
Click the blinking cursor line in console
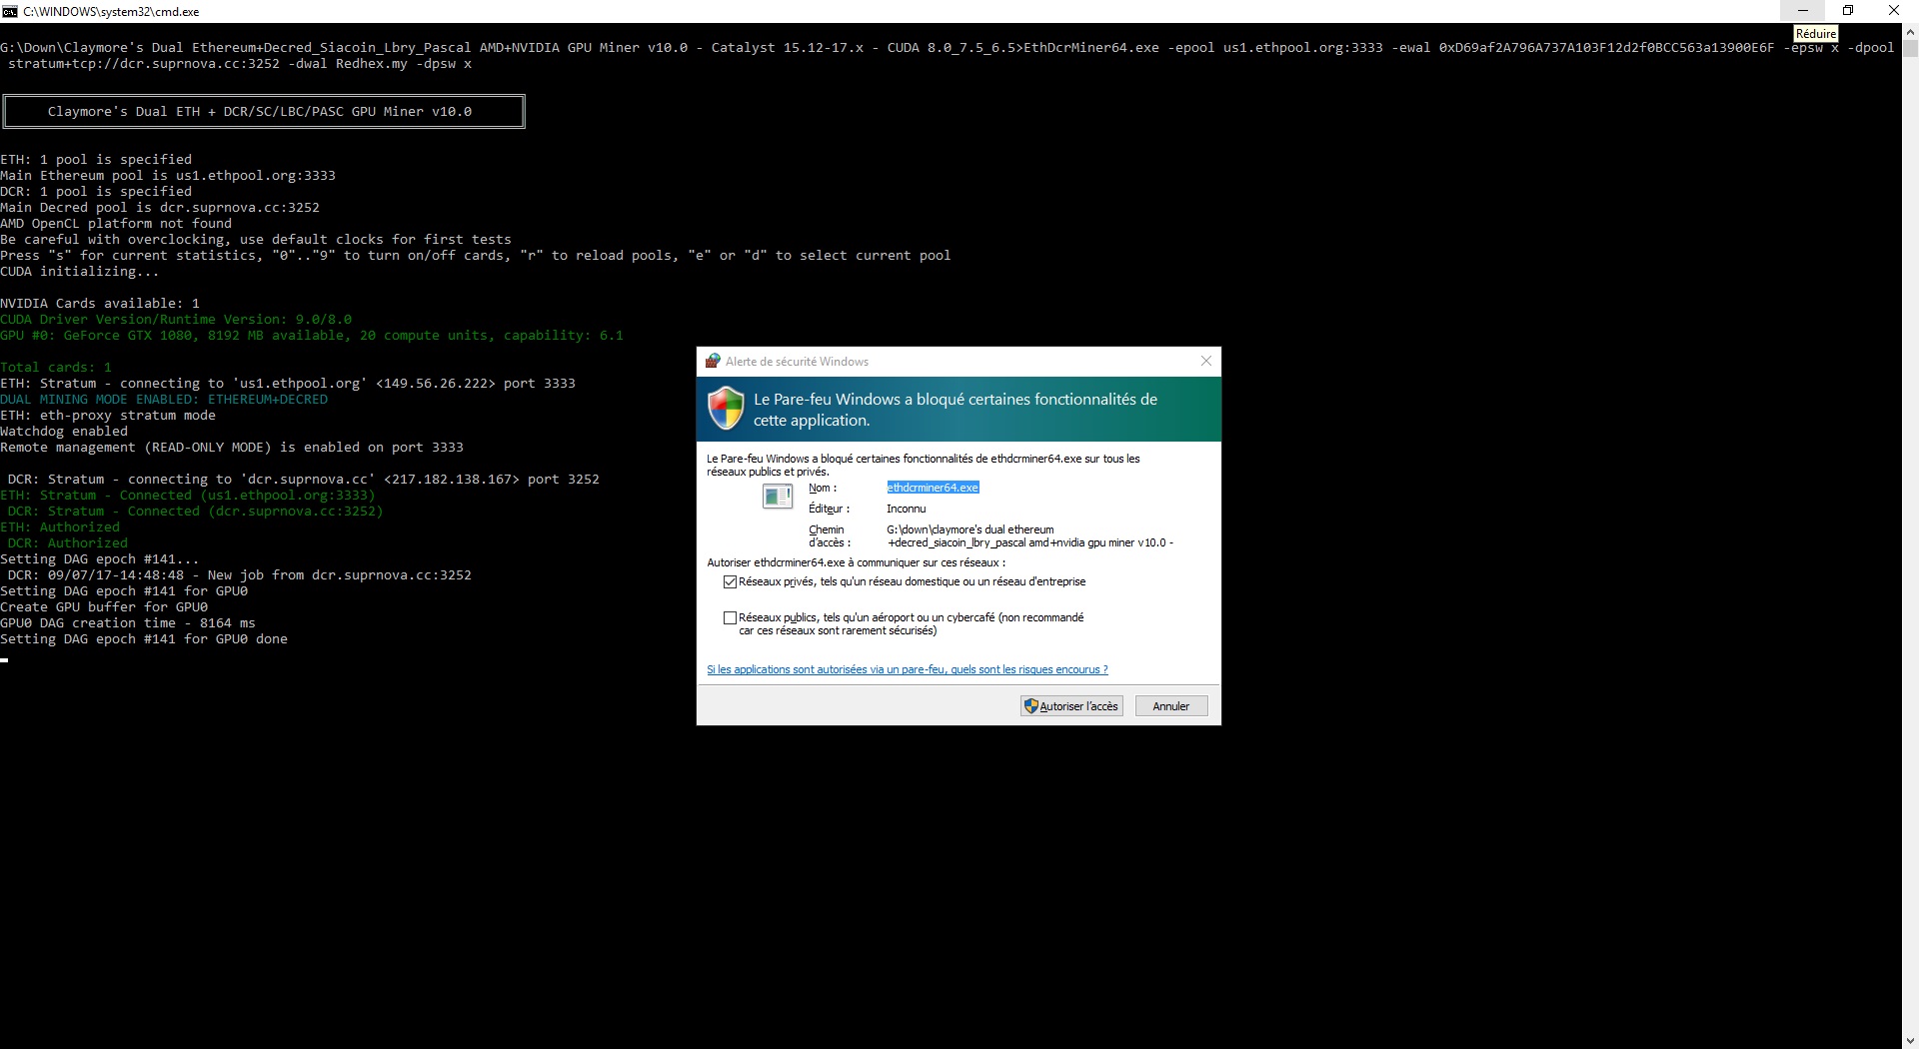[5, 659]
